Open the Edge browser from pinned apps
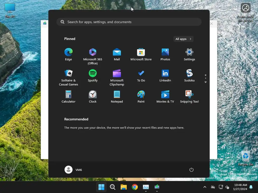Image resolution: width=258 pixels, height=193 pixels. click(69, 55)
